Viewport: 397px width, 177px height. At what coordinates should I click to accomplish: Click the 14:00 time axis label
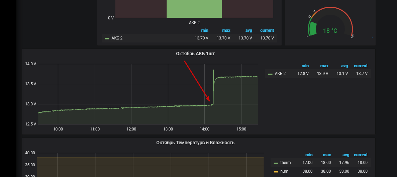coord(205,129)
